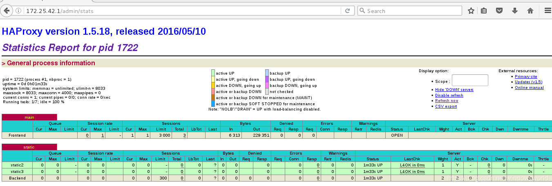The image size is (552, 186).
Task: Select the static3 server row label
Action: 17,171
